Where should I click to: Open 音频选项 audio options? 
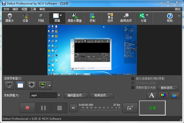tap(126, 18)
